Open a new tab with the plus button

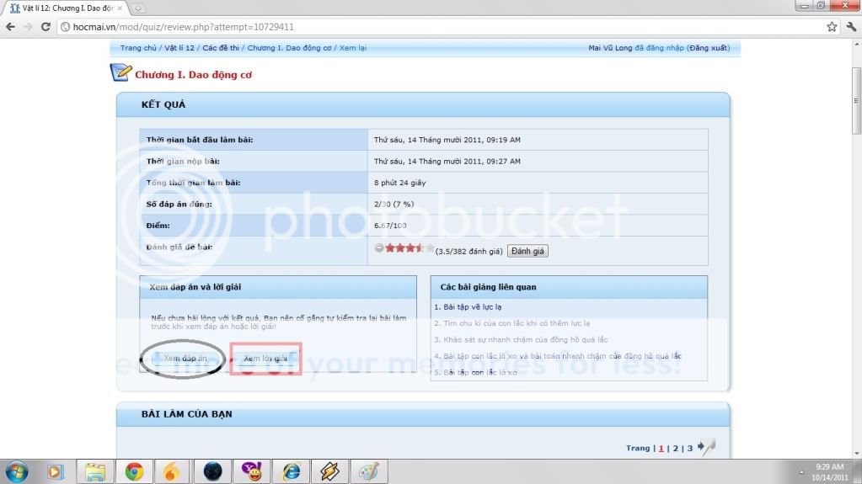[x=137, y=8]
